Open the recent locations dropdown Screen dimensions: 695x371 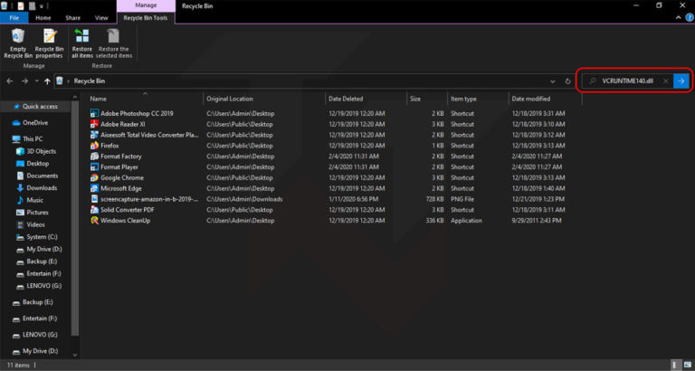[36, 81]
